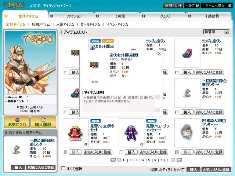The image size is (235, 176).
Task: Click the female gender icon on red dress
Action: click(x=86, y=144)
